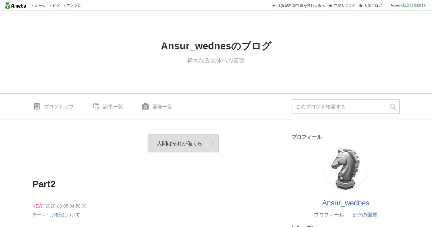Open the ピグ link in top bar
The height and width of the screenshot is (227, 432).
56,5
